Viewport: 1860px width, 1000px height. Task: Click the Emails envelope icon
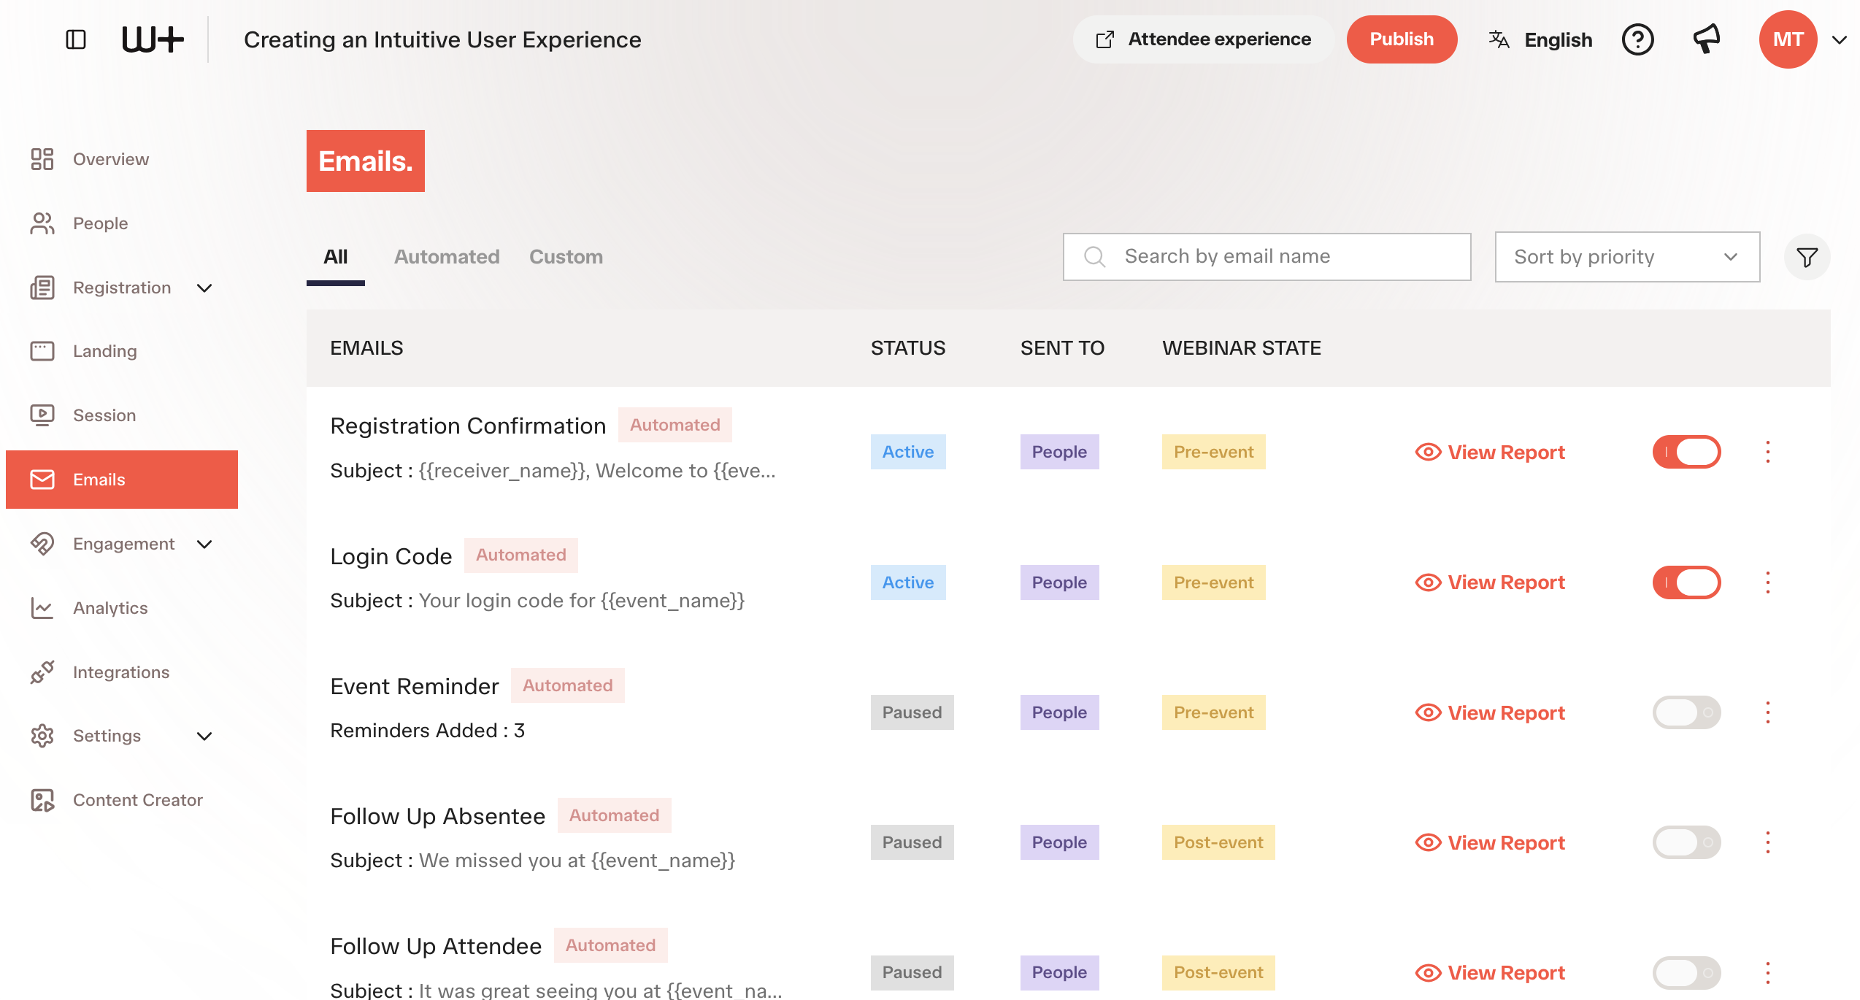(42, 480)
